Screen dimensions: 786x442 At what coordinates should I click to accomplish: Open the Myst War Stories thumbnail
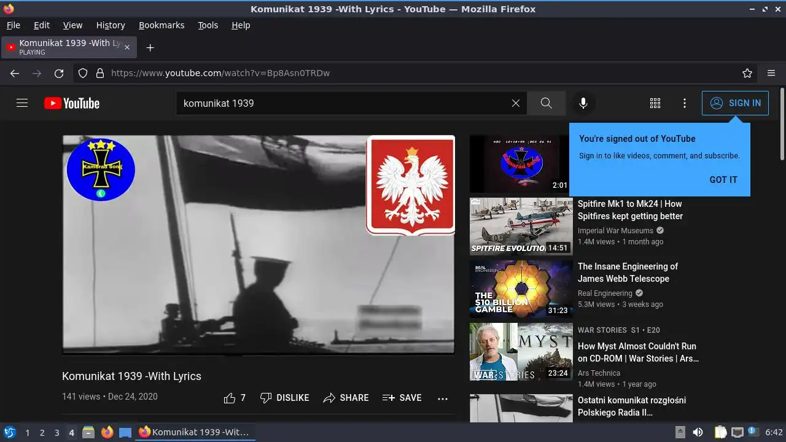[x=521, y=352]
